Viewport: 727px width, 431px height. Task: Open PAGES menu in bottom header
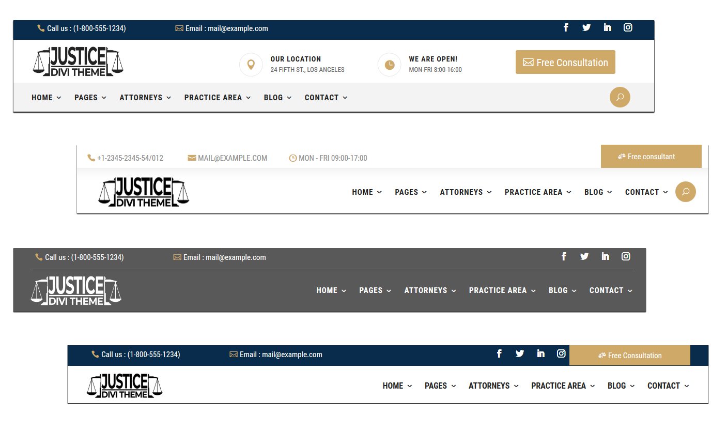440,386
